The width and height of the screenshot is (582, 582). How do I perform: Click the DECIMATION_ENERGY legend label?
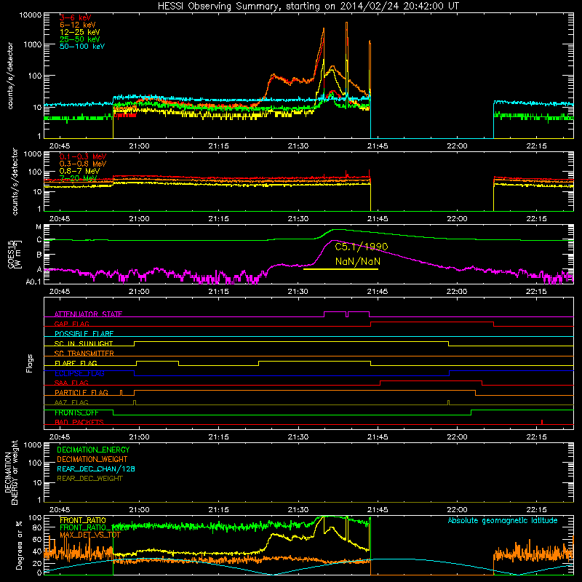coord(93,450)
